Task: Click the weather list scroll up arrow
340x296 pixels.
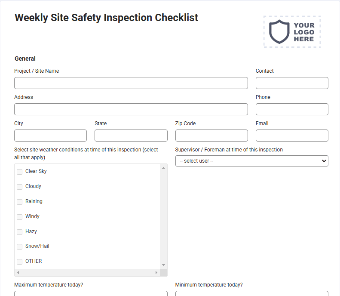Action: coord(163,168)
